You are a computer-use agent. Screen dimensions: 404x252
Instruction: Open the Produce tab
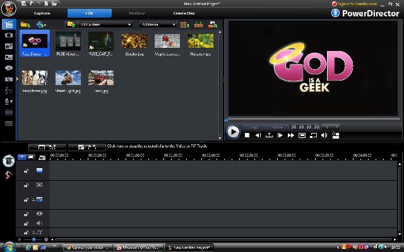[137, 13]
